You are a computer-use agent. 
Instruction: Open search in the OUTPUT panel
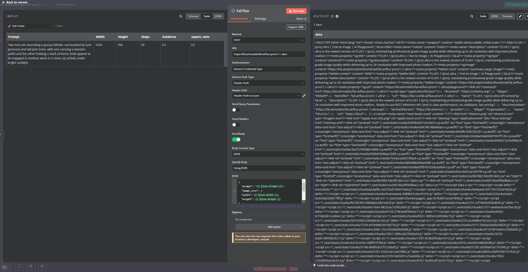pos(472,17)
